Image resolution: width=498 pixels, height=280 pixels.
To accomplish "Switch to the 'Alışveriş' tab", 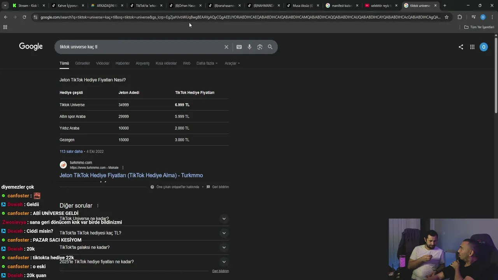I will (142, 63).
